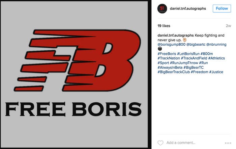
Task: Open the #FreeBoris hashtag
Action: 167,54
